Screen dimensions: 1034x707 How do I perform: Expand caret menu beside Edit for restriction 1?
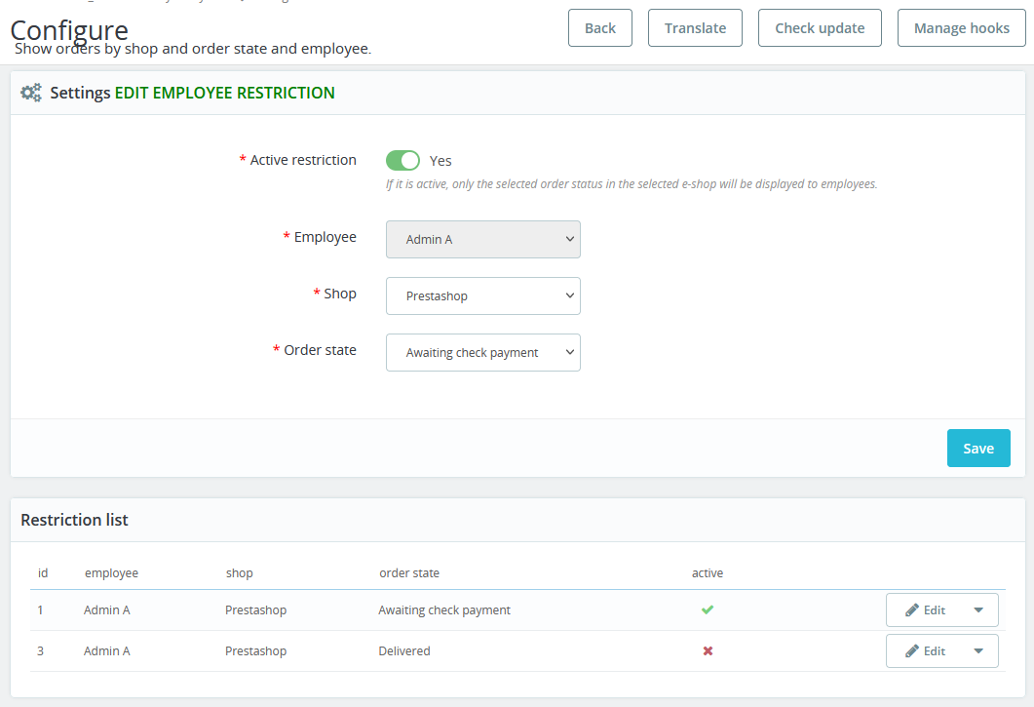point(978,610)
